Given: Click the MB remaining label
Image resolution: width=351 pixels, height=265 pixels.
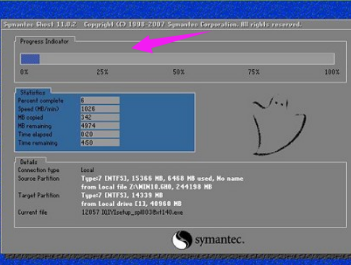Looking at the screenshot, I should click(35, 126).
